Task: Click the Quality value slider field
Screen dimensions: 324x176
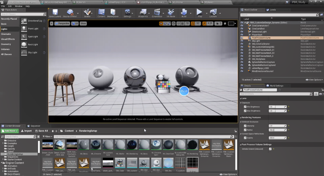Action: (x=277, y=138)
